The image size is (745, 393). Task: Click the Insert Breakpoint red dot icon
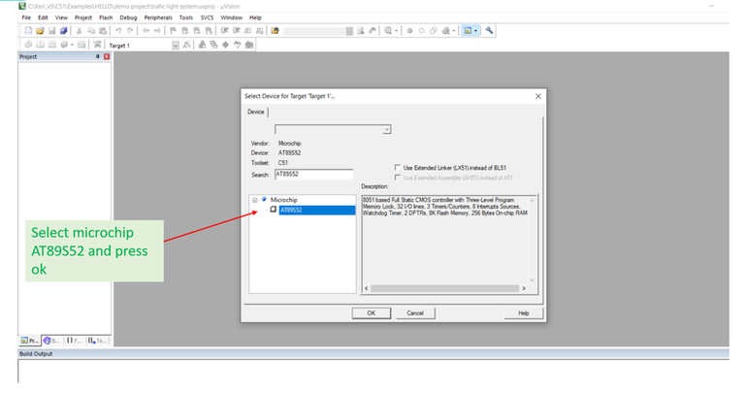(x=409, y=30)
